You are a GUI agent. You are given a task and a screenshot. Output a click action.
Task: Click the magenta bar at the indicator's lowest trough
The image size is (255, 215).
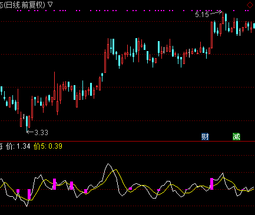coord(29,194)
